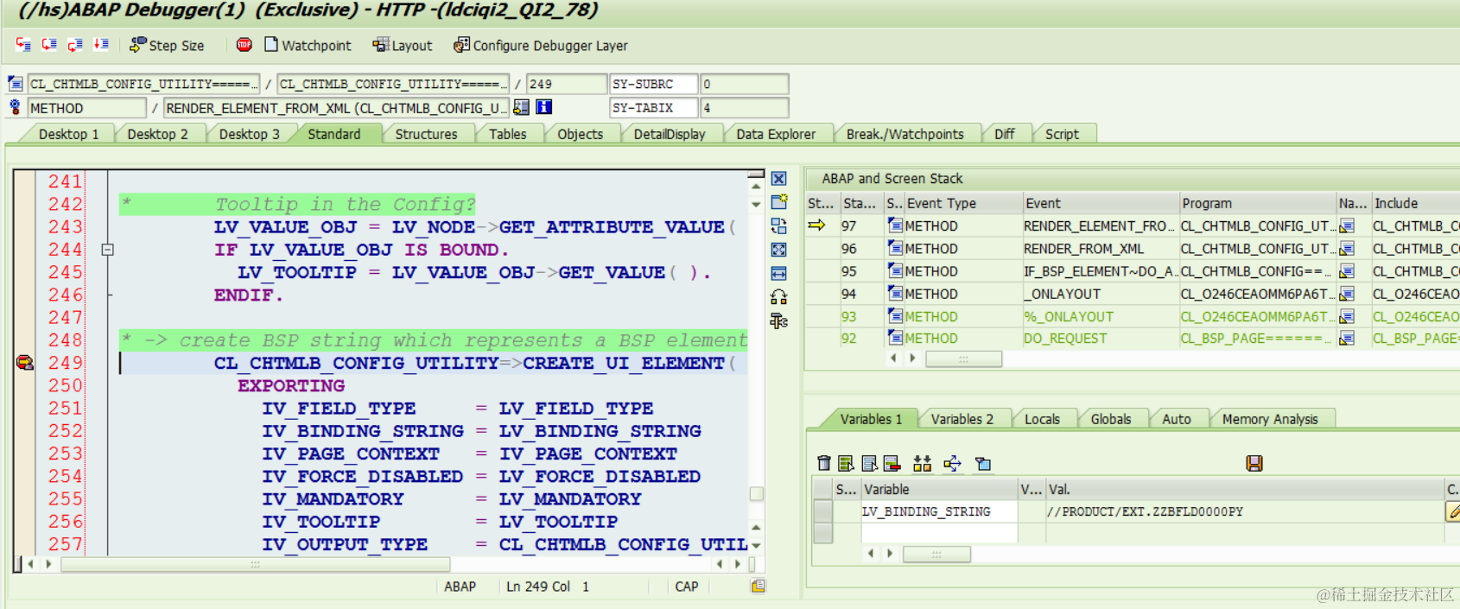Click the navigation icon in stack row 97
This screenshot has width=1460, height=609.
tap(1346, 226)
